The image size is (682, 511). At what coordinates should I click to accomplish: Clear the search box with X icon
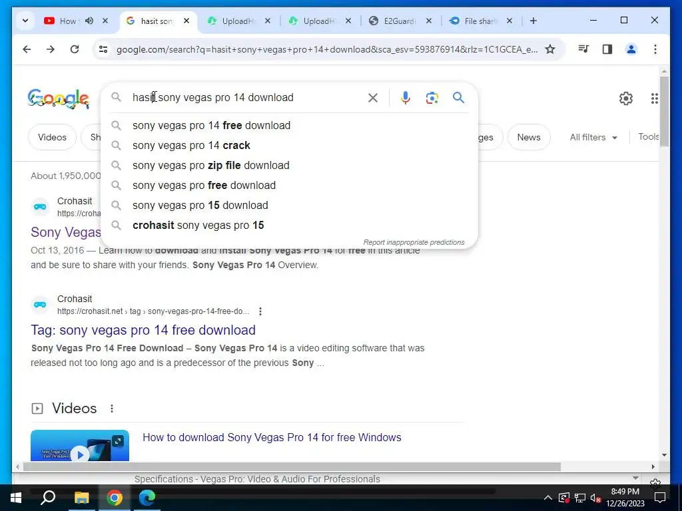pyautogui.click(x=373, y=98)
